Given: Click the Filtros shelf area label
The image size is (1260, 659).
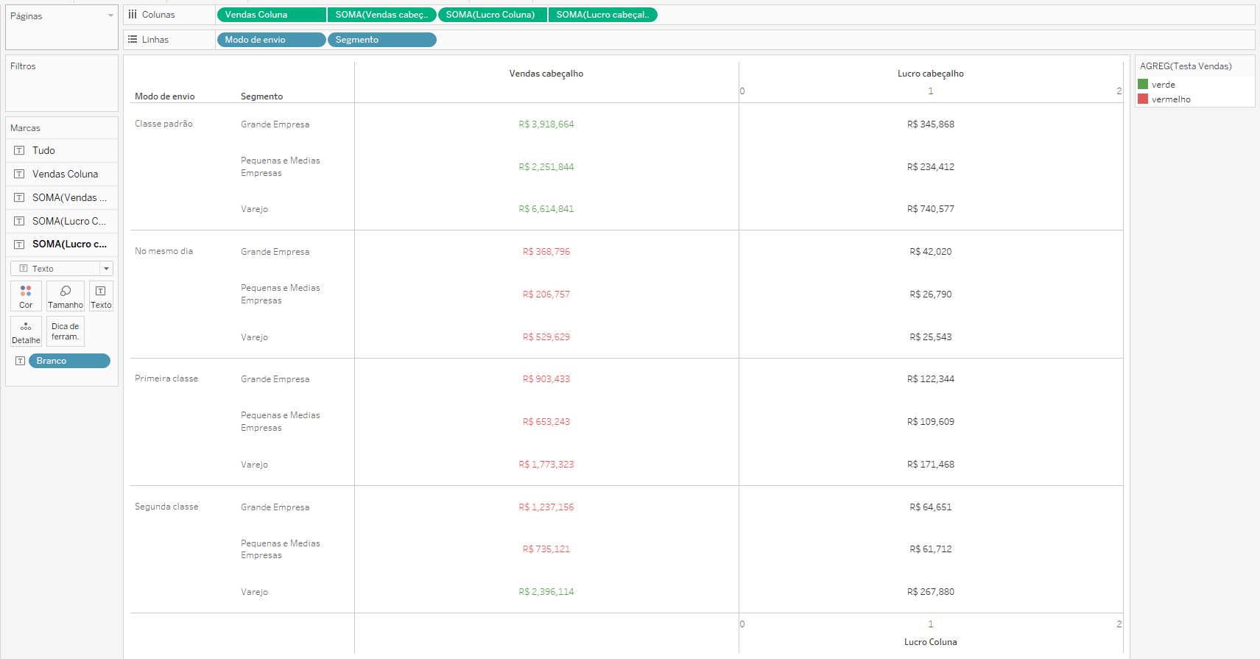Looking at the screenshot, I should (x=23, y=66).
